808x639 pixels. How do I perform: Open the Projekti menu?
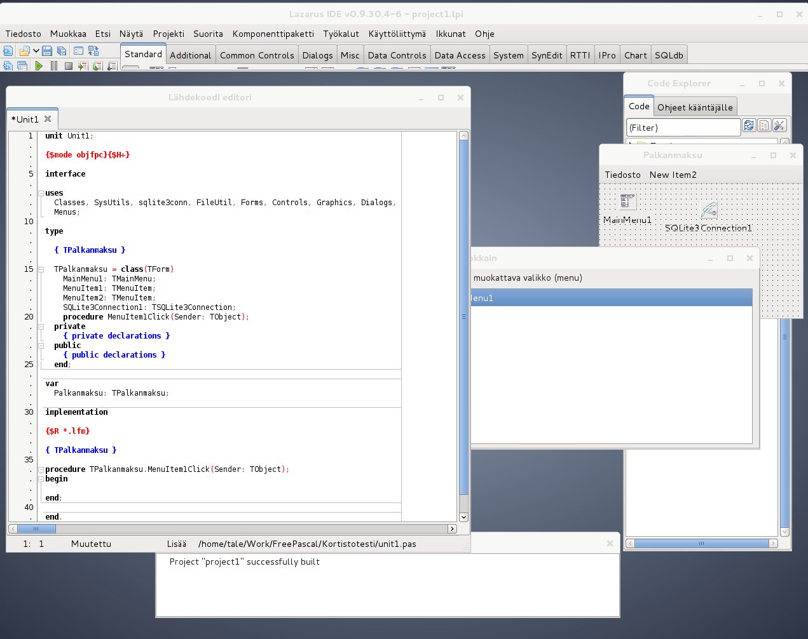pos(168,34)
